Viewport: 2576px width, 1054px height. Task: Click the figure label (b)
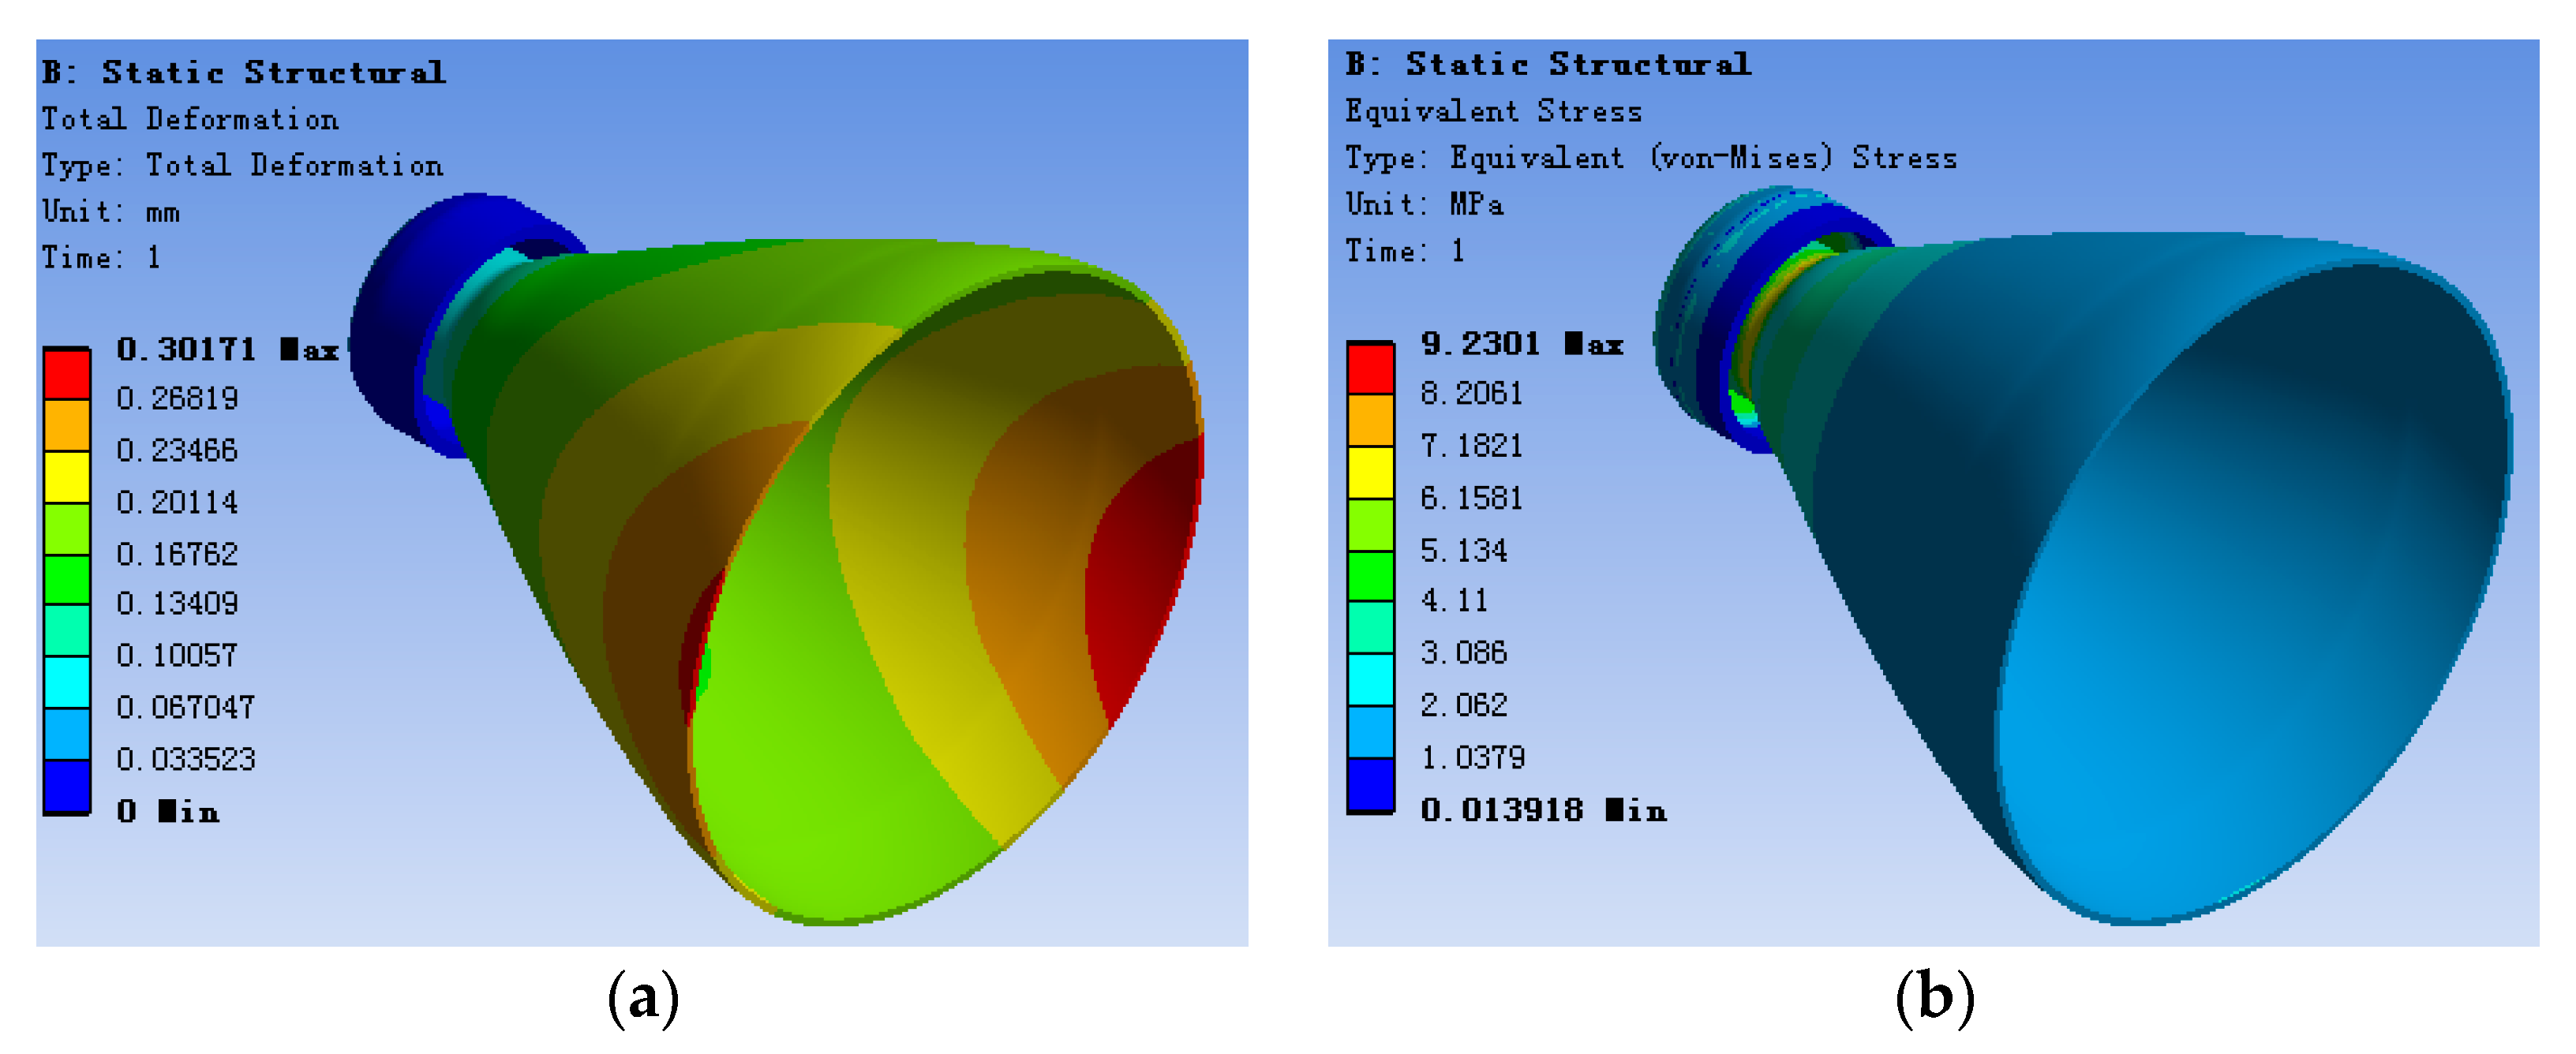point(1934,998)
